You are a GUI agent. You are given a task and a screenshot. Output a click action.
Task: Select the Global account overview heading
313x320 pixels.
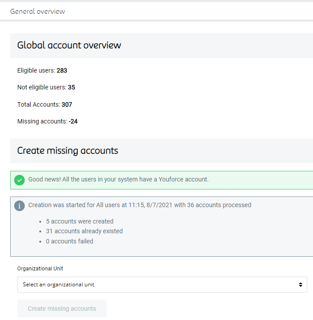click(x=69, y=45)
